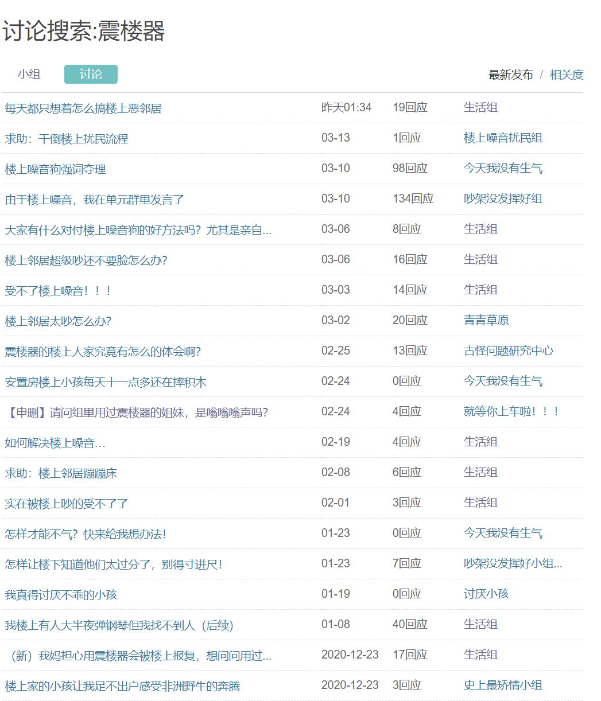601x701 pixels.
Task: Open post 求助：干倒楼上扰民流程
Action: tap(67, 138)
